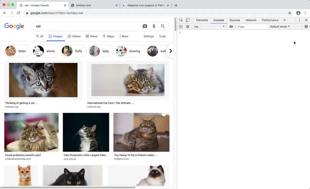
Task: Click the browser forward arrow
Action: point(12,13)
